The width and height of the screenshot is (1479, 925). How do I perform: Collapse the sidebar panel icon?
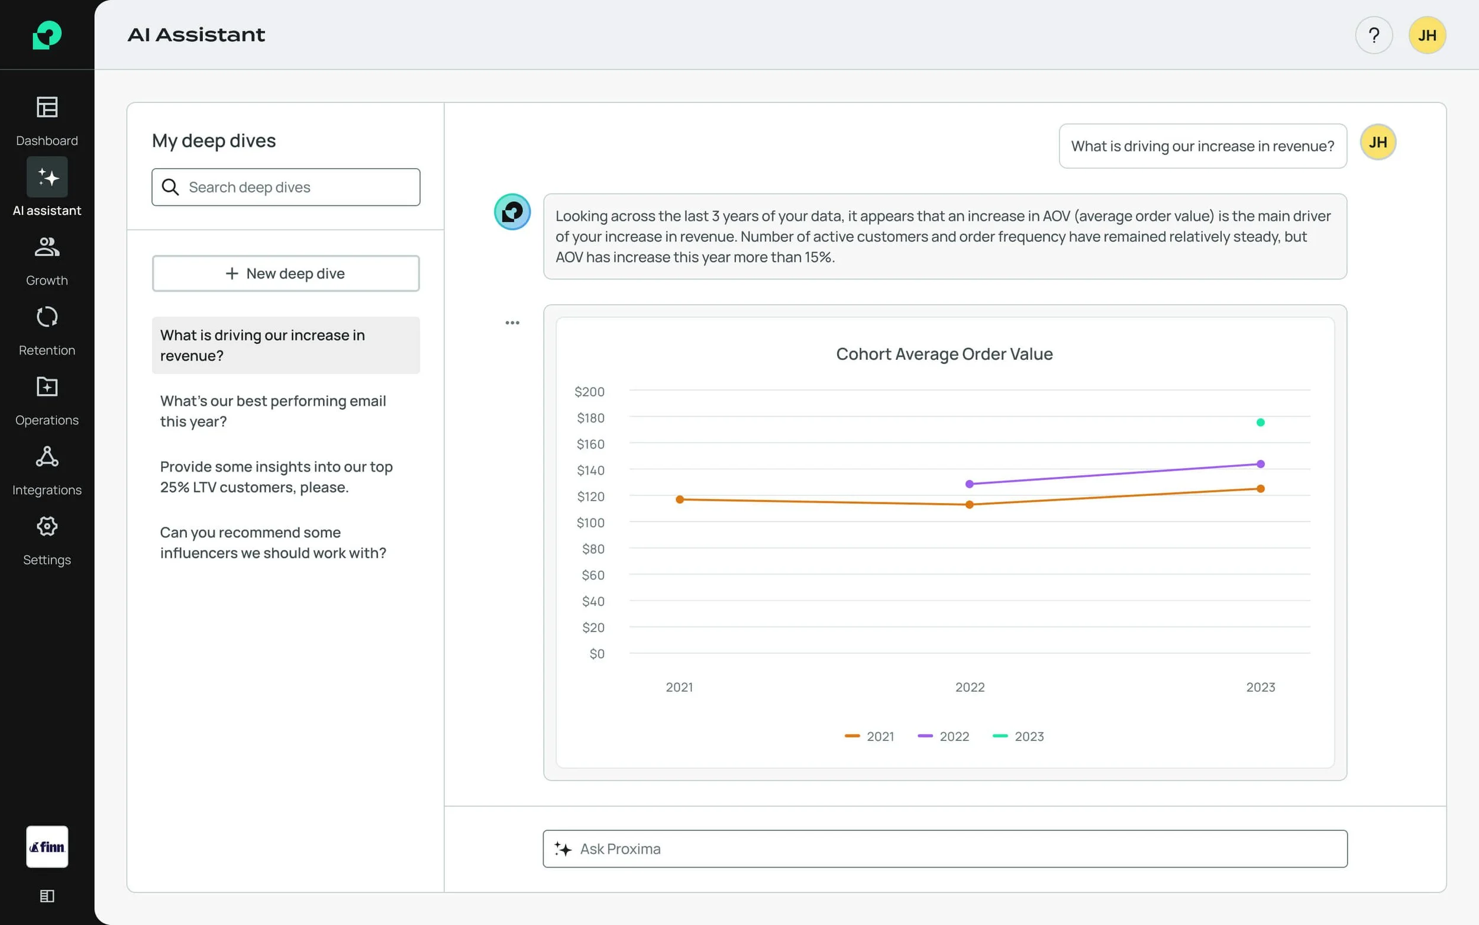[47, 895]
